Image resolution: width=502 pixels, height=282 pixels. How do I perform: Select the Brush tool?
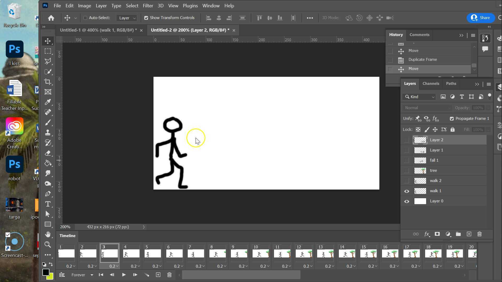(x=48, y=122)
